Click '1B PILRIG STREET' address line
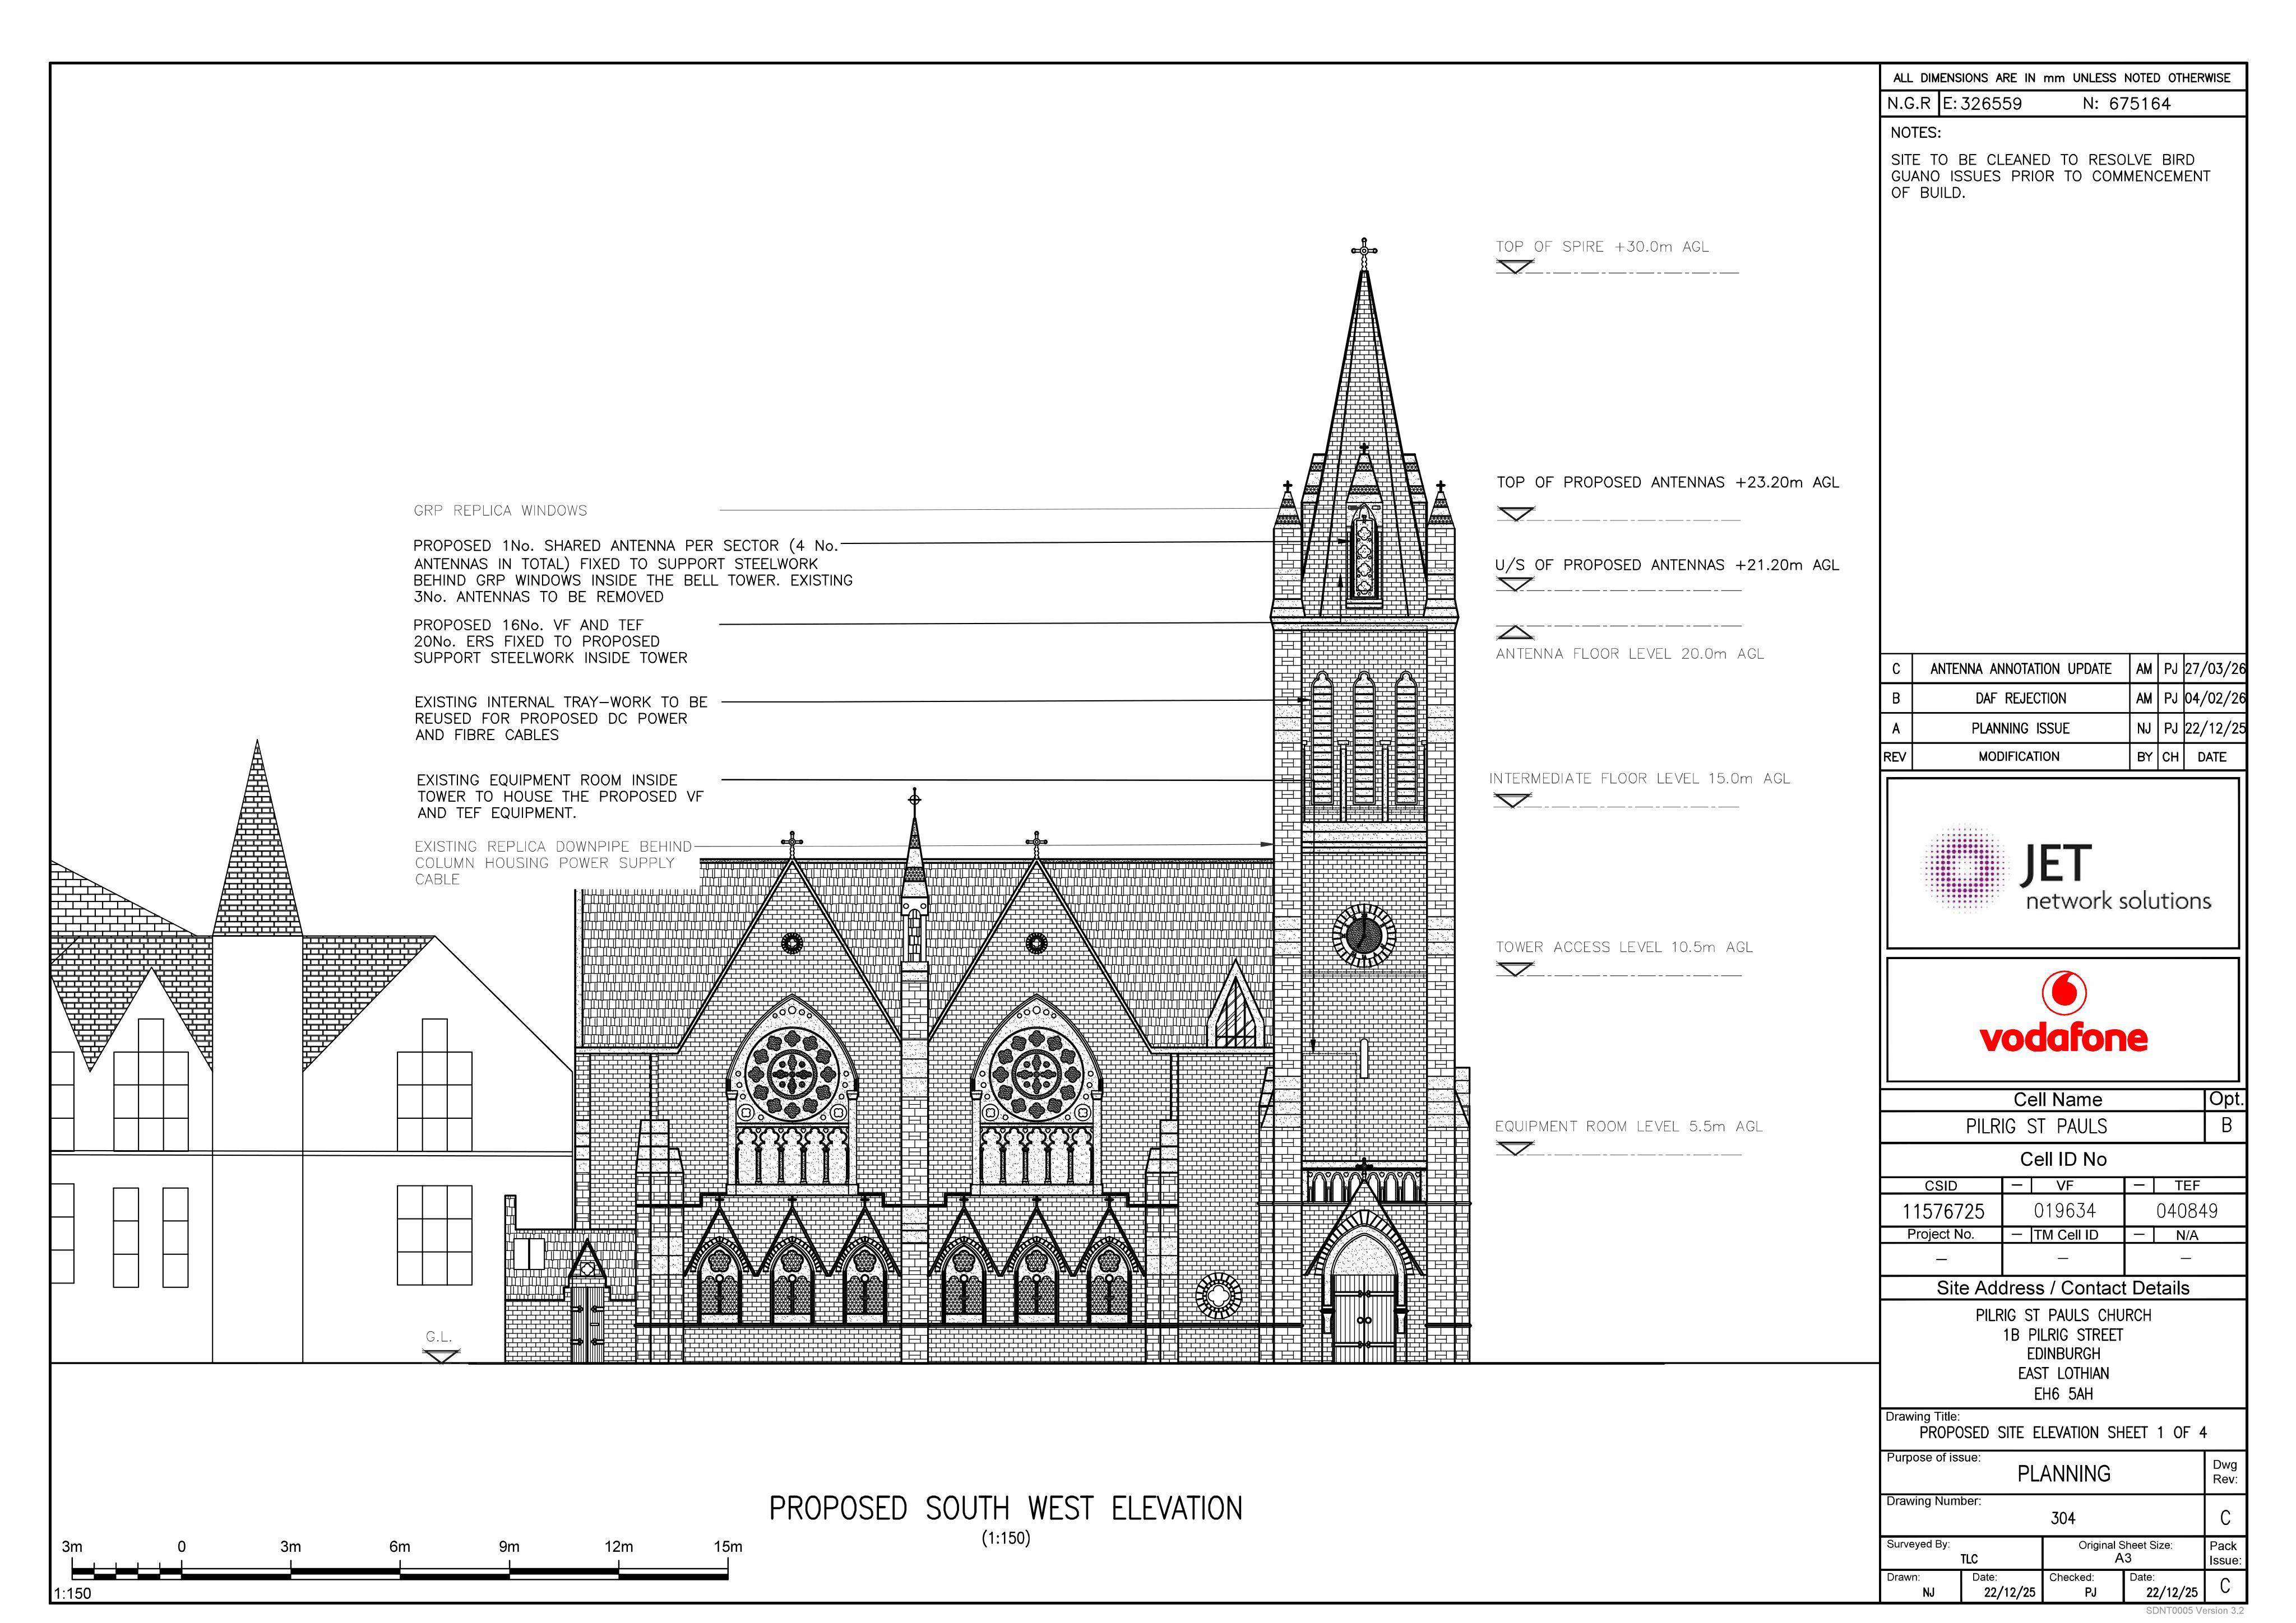Image resolution: width=2296 pixels, height=1623 pixels. [x=2063, y=1335]
